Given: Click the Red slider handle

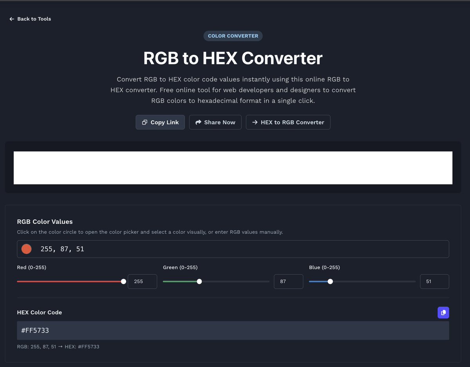Looking at the screenshot, I should (x=124, y=281).
